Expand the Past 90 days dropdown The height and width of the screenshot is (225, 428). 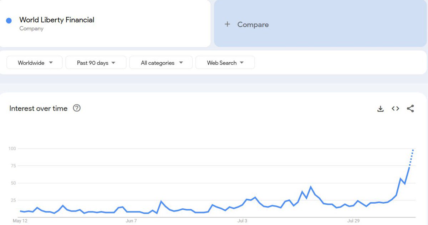96,63
